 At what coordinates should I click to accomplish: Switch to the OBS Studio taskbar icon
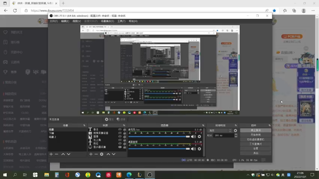150,175
